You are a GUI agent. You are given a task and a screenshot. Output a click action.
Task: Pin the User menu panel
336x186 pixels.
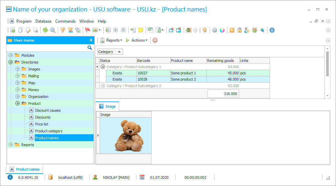click(91, 40)
